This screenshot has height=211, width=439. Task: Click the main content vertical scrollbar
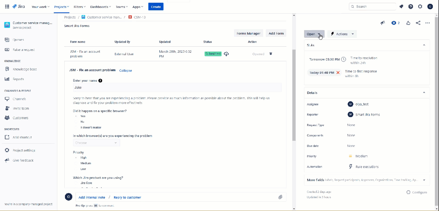(294, 95)
